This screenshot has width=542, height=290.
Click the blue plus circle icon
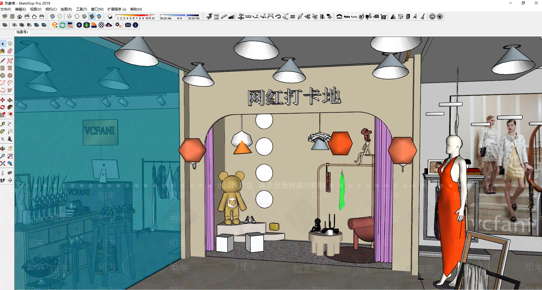click(x=79, y=25)
